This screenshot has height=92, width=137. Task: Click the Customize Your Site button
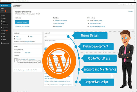coord(22,22)
